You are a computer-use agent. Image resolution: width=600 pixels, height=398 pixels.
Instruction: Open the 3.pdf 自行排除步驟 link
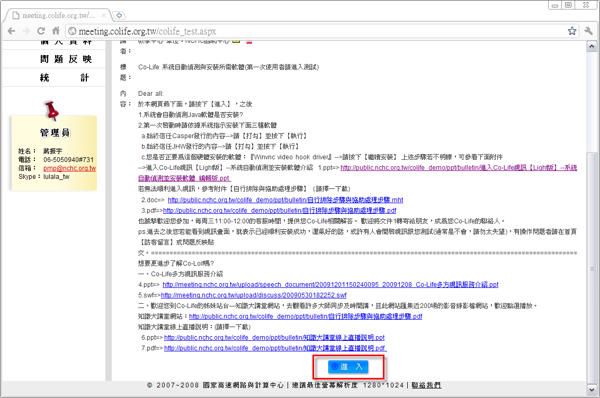tap(280, 211)
